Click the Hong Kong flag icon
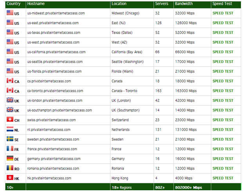 (x=10, y=177)
